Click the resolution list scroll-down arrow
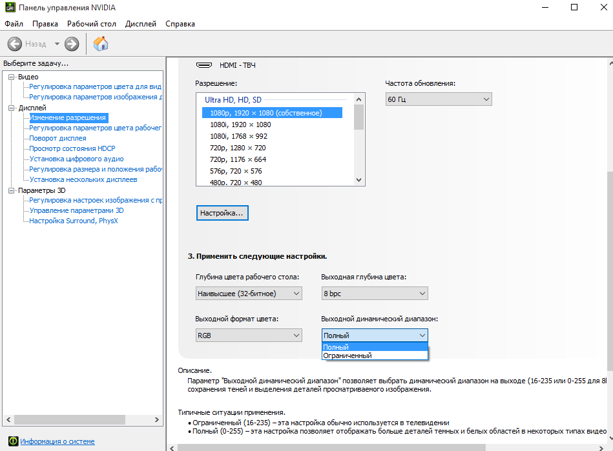This screenshot has width=613, height=451. tap(359, 181)
